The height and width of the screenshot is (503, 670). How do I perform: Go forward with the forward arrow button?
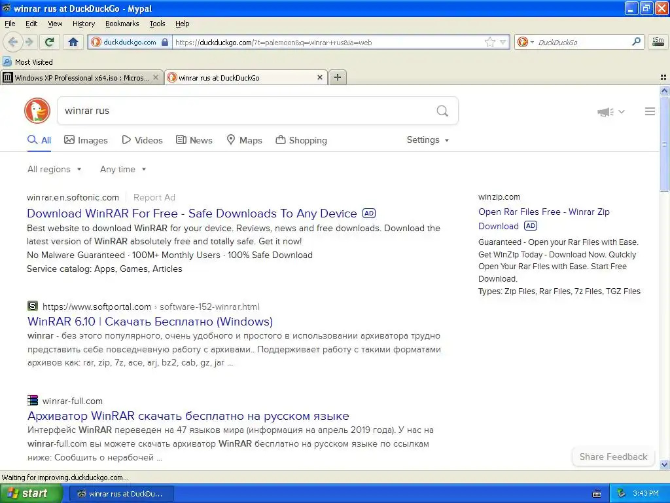click(x=29, y=42)
